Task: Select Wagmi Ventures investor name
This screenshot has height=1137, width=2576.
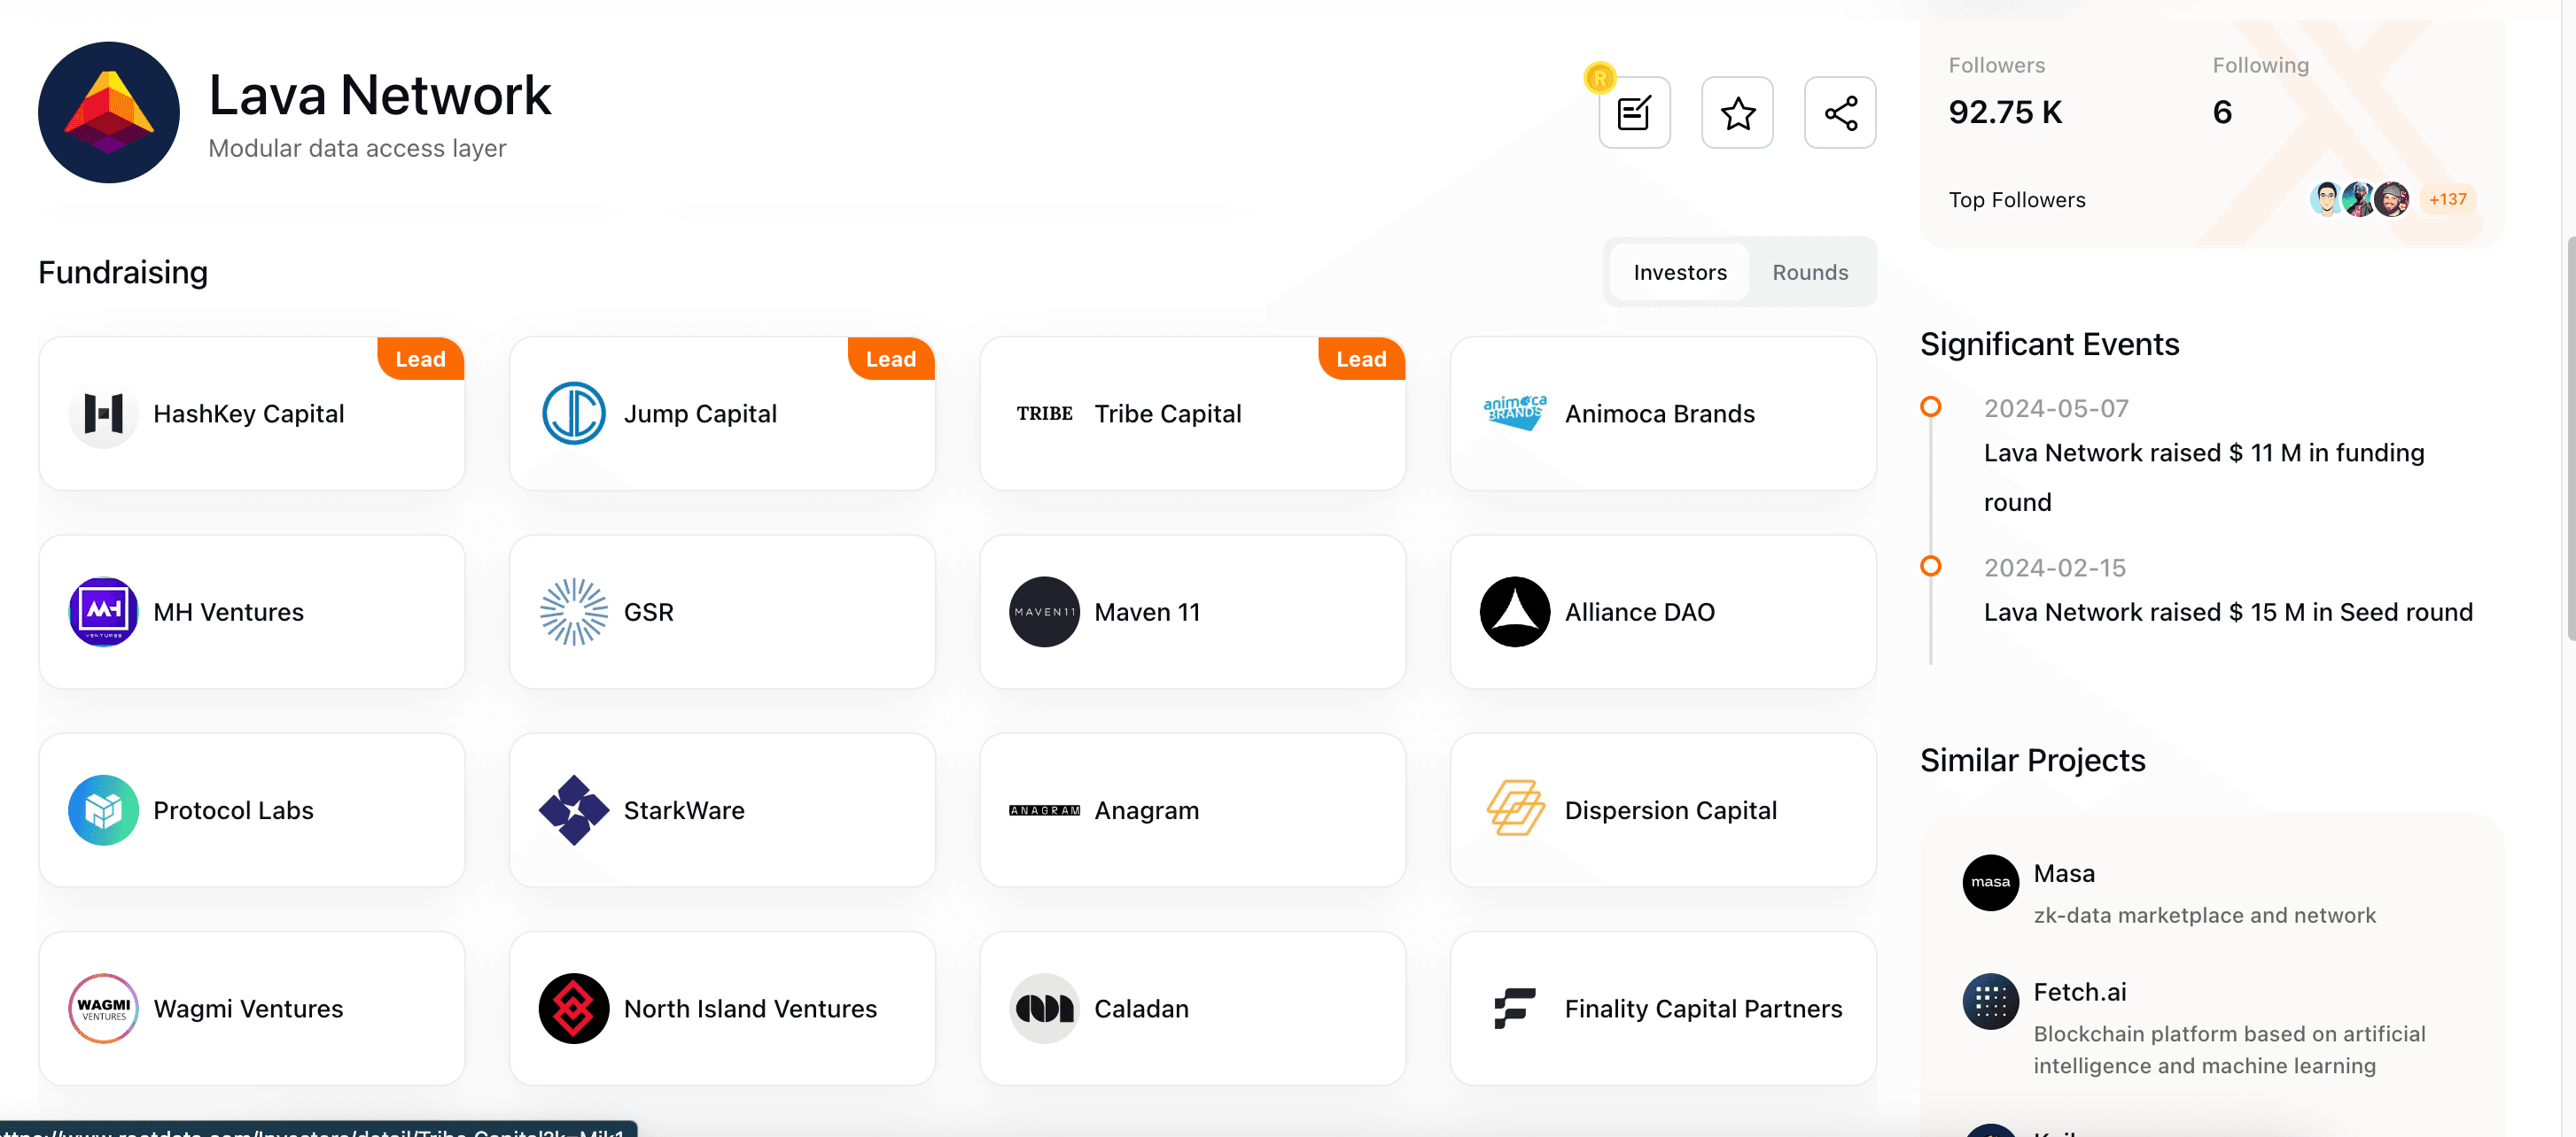Action: [x=248, y=1008]
